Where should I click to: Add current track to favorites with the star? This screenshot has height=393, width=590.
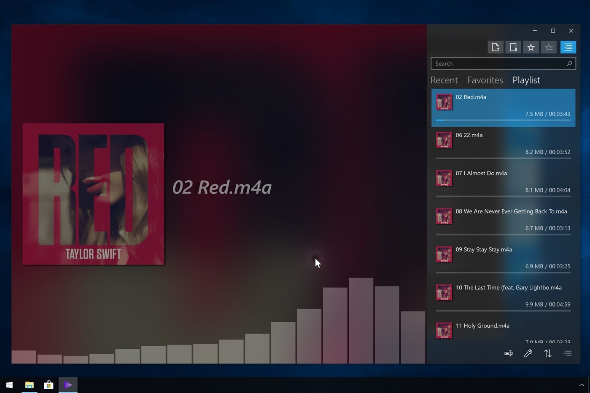click(531, 47)
